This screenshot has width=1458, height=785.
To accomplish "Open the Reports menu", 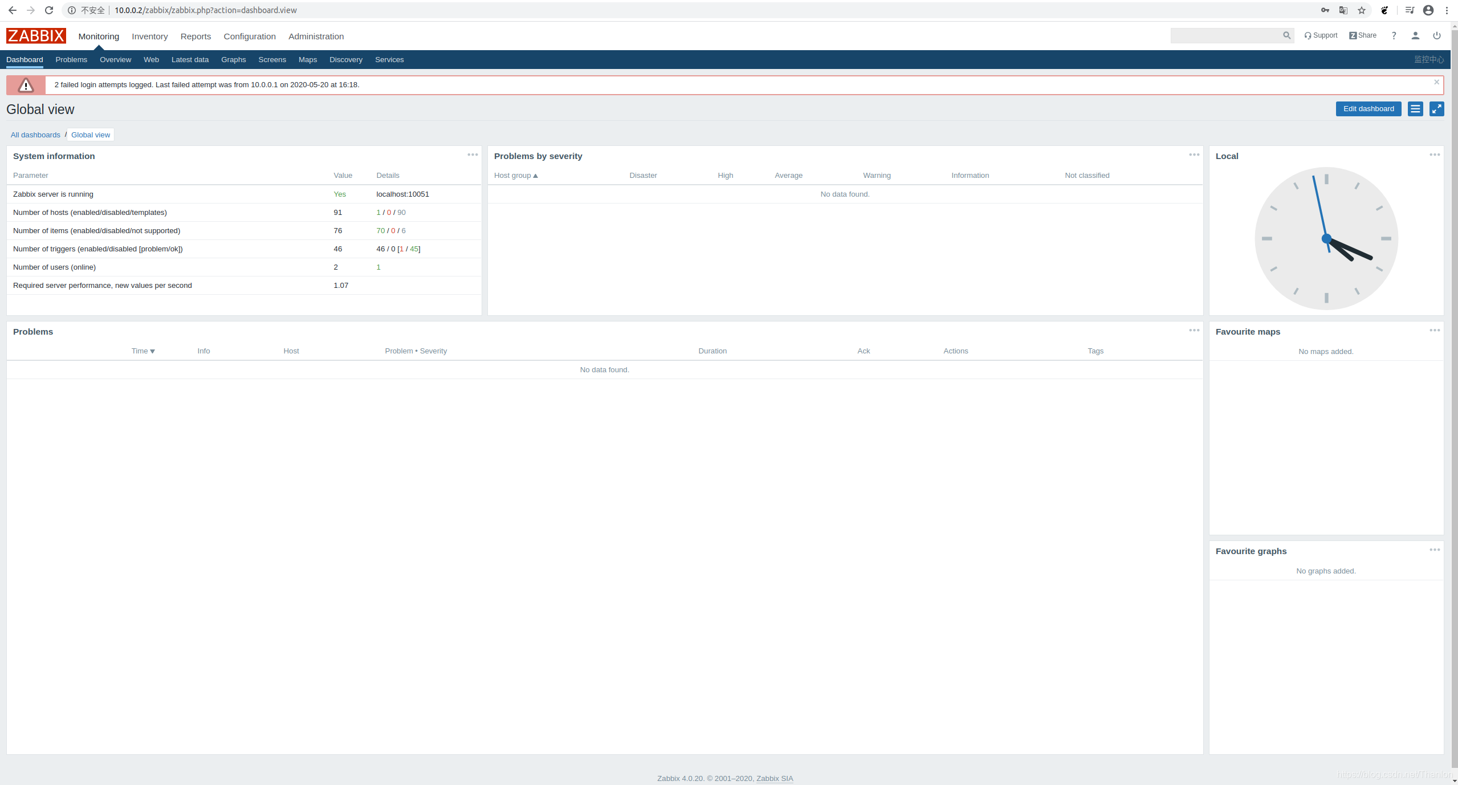I will pyautogui.click(x=196, y=36).
